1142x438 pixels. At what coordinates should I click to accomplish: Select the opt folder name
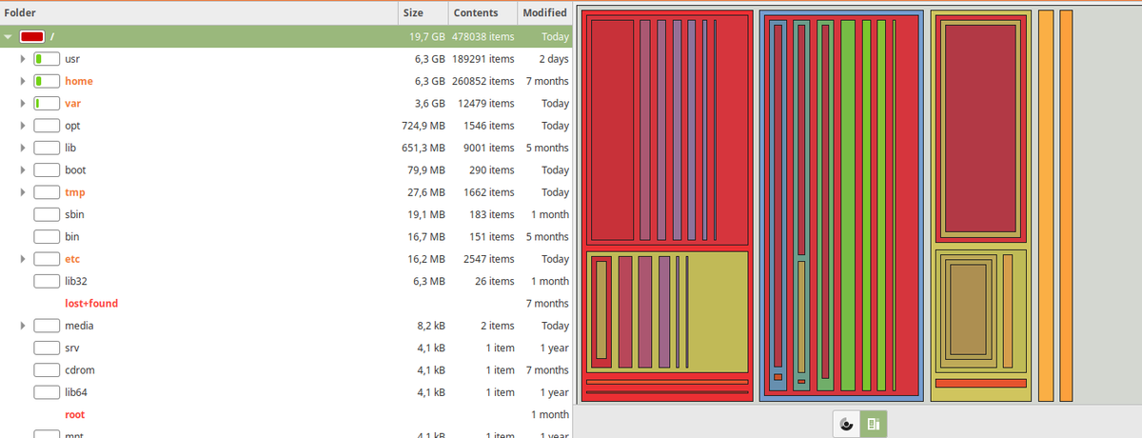pos(72,126)
